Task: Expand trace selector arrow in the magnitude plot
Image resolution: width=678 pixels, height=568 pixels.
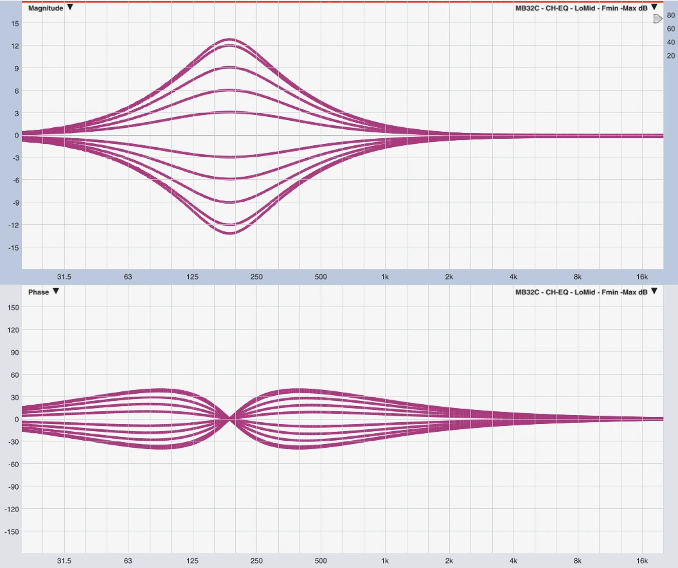Action: 654,8
